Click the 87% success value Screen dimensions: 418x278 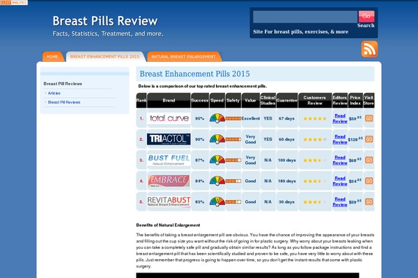tap(199, 160)
